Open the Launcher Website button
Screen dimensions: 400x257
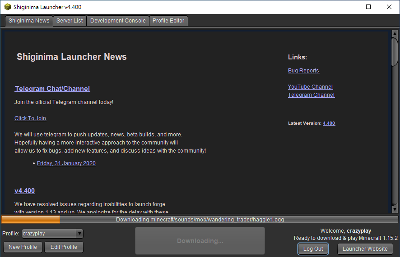tap(365, 248)
